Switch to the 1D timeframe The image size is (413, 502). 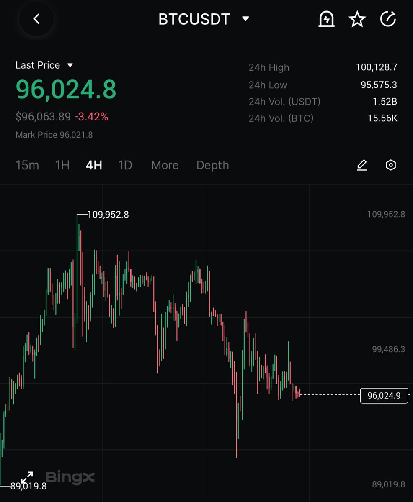coord(125,165)
